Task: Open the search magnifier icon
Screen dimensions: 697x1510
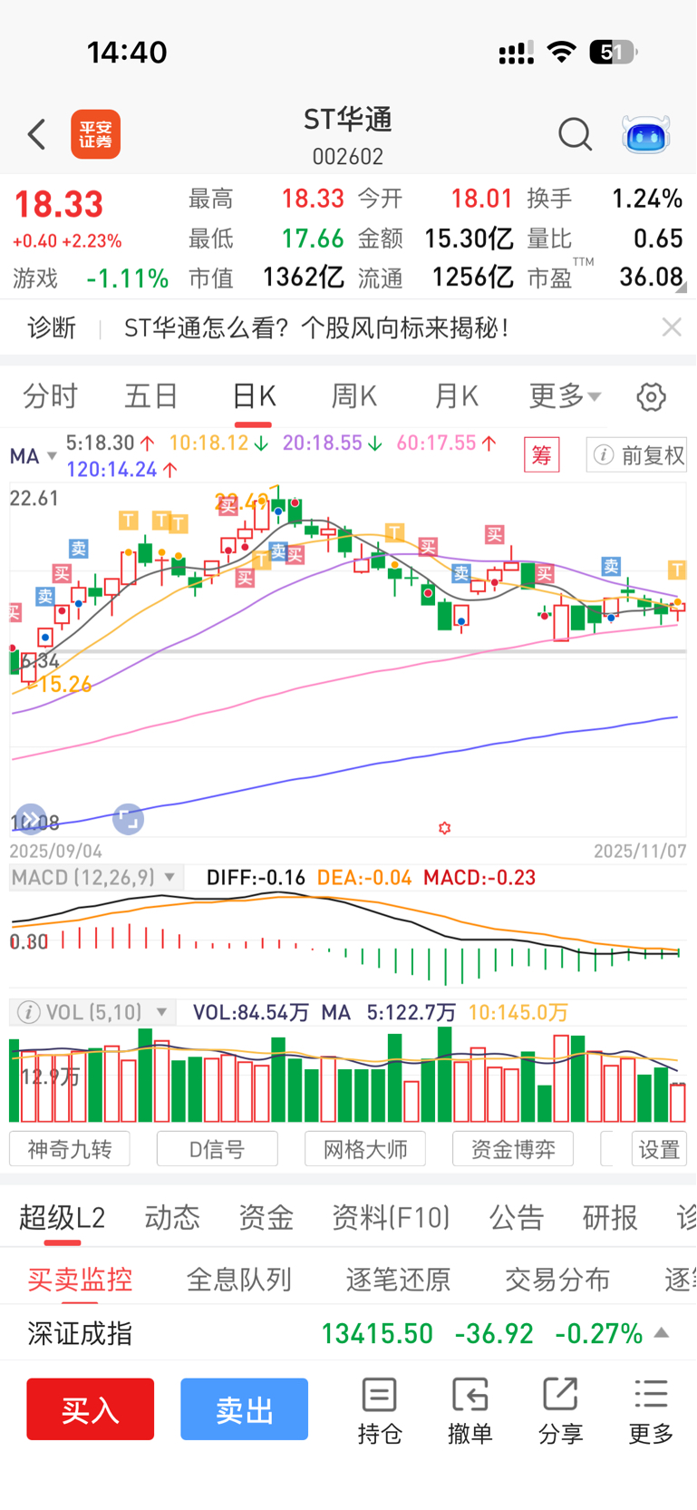Action: [x=575, y=134]
